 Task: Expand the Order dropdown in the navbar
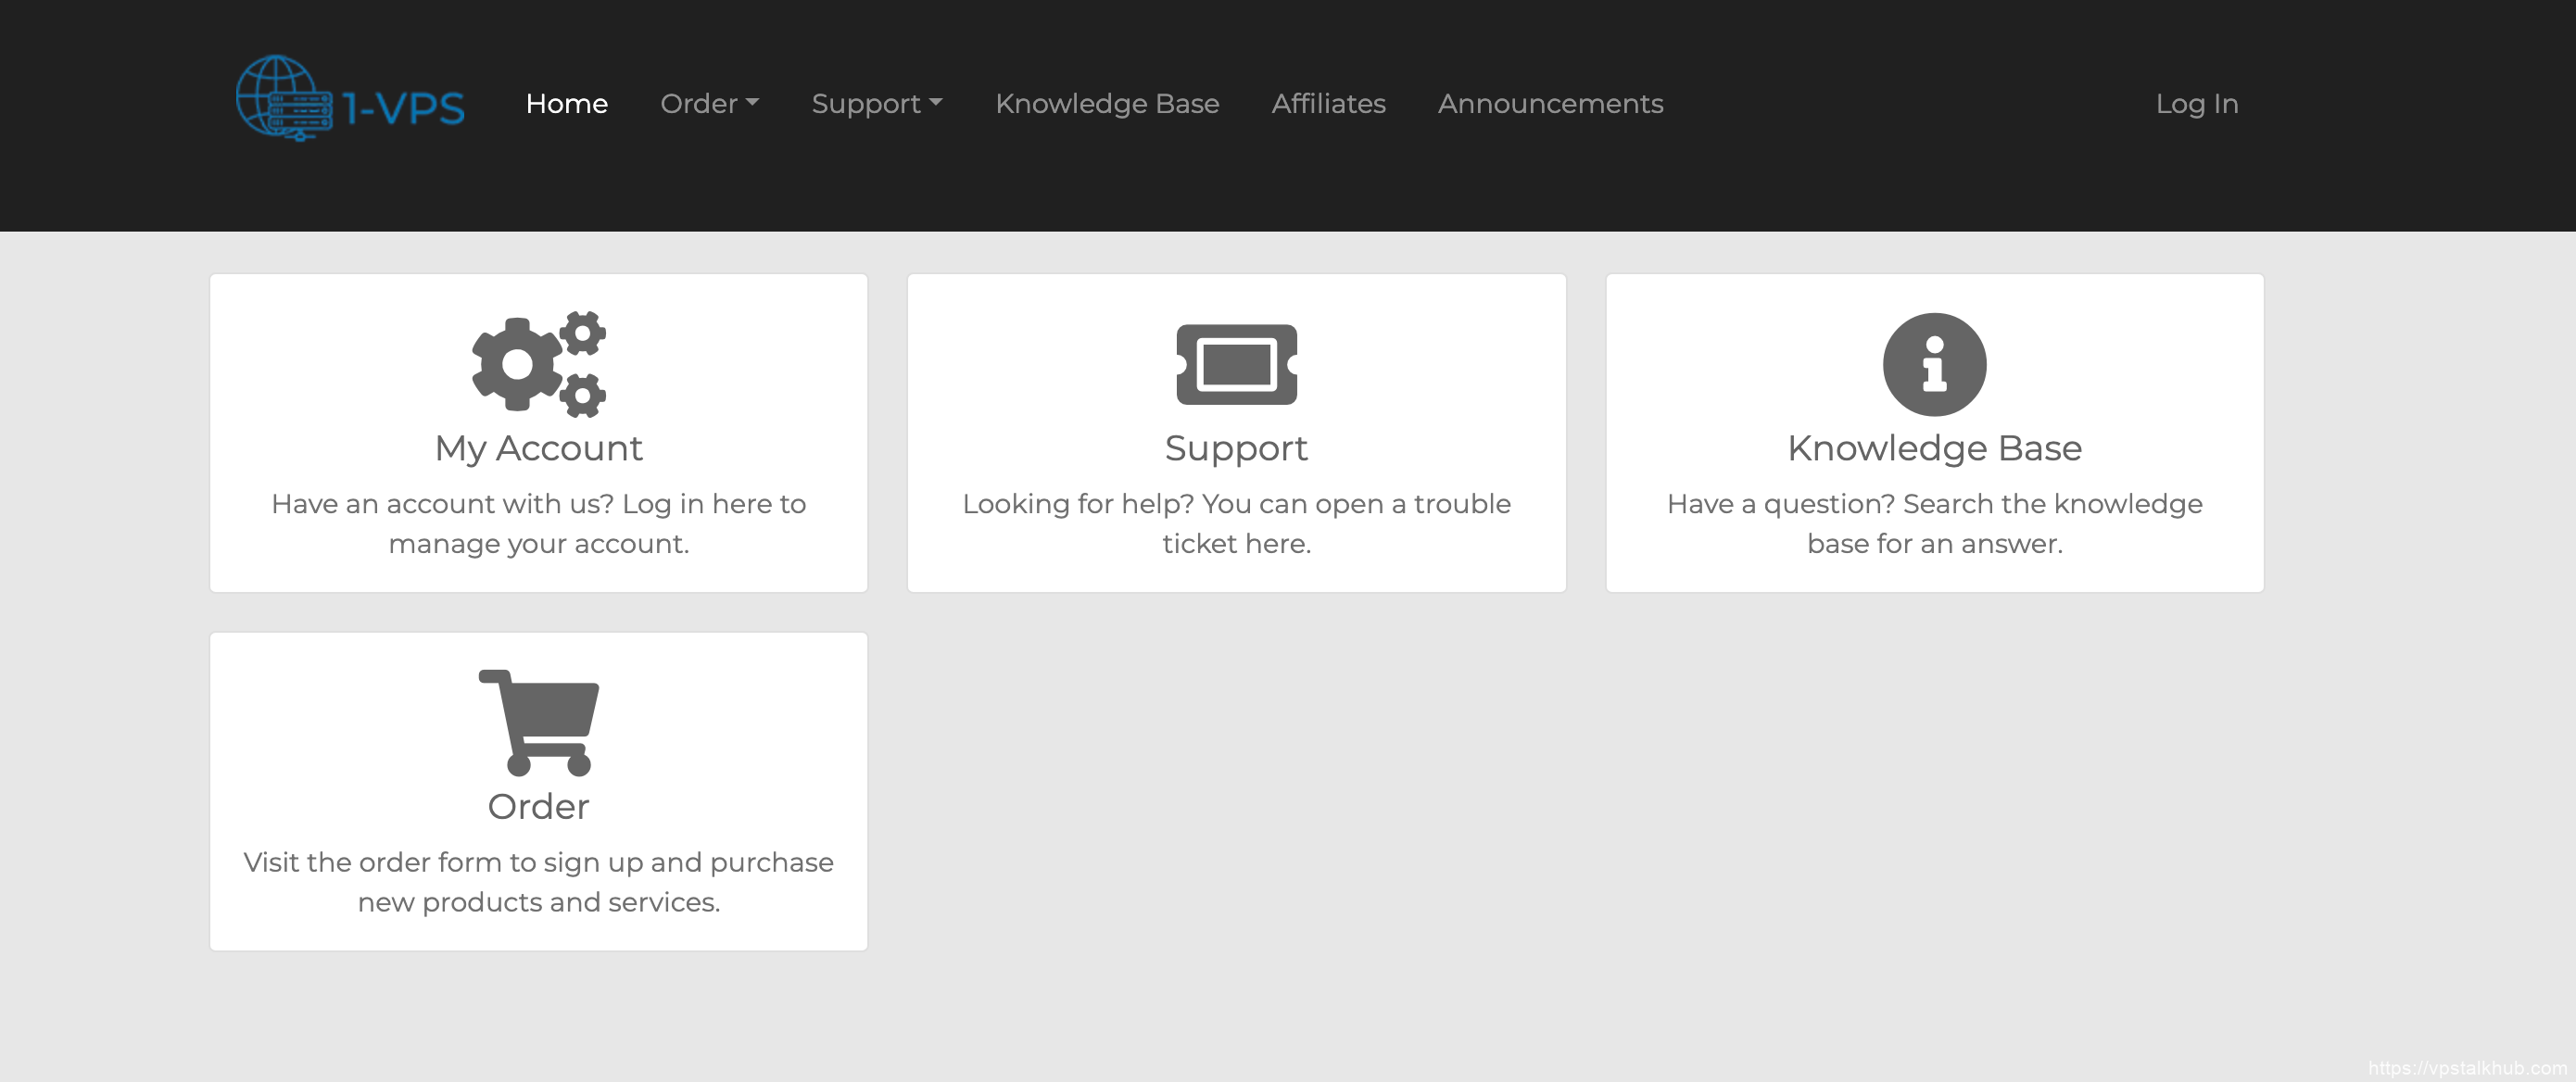710,103
